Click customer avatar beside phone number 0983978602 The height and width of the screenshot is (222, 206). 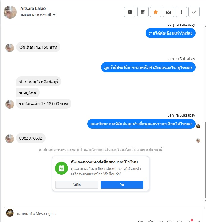pos(10,139)
